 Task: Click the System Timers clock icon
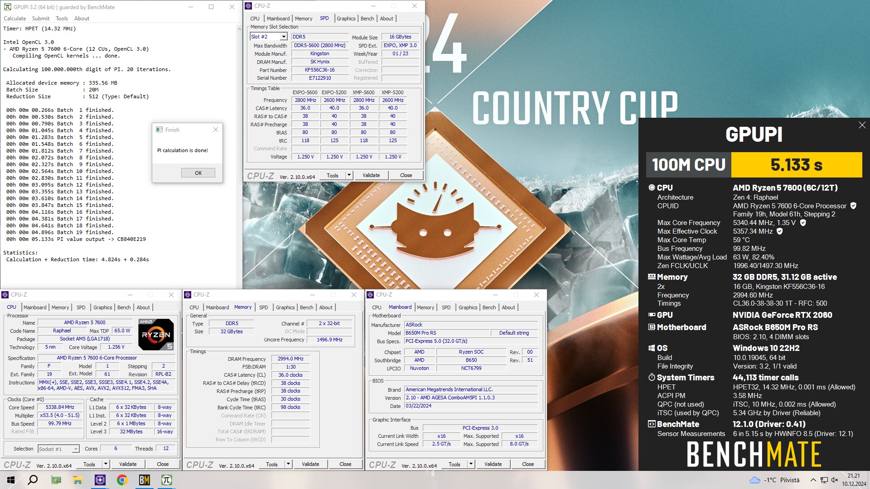(652, 377)
